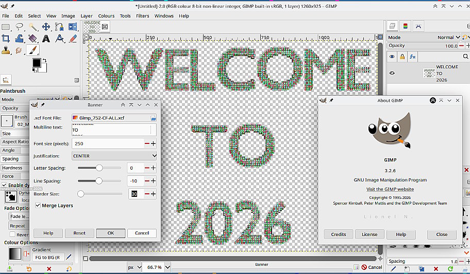
Task: Click Credits in About GIMP
Action: pyautogui.click(x=339, y=234)
